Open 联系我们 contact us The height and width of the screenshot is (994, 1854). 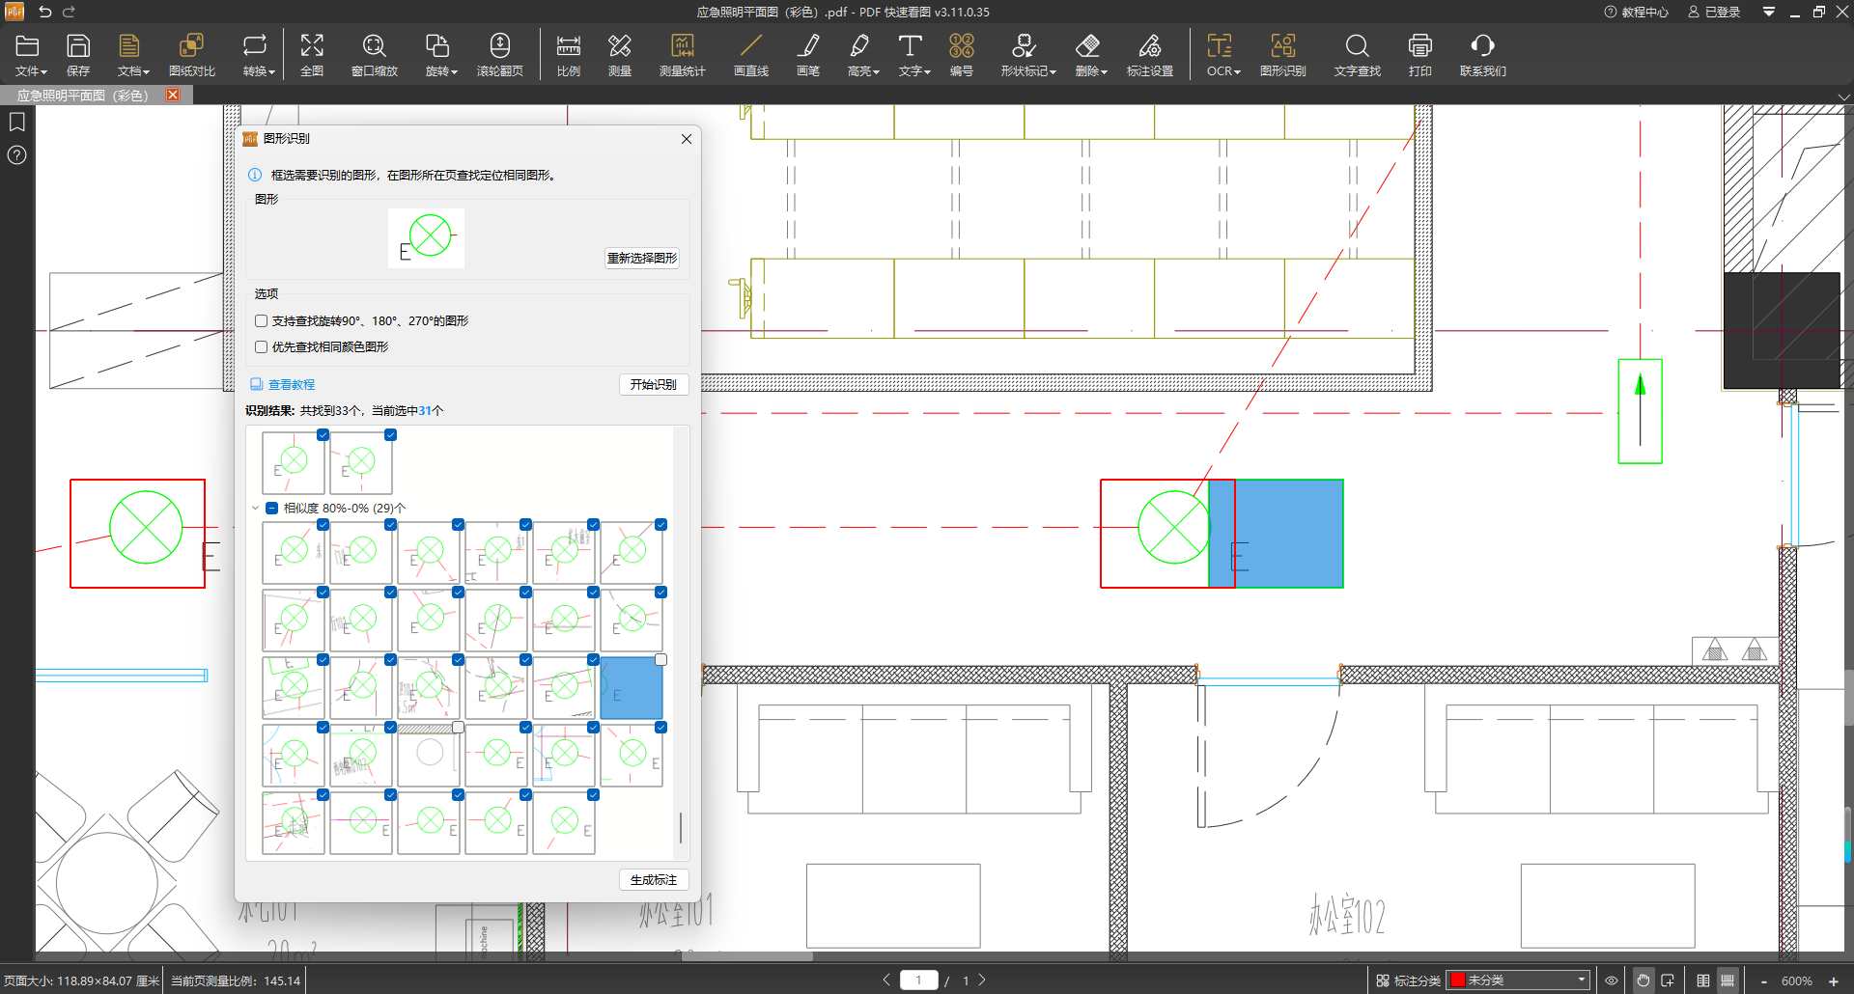(1483, 55)
